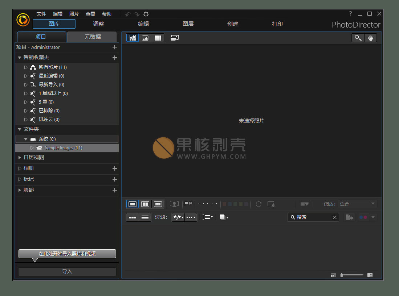Open the 帮助 menu
Screen dimensions: 399x296
[107, 14]
